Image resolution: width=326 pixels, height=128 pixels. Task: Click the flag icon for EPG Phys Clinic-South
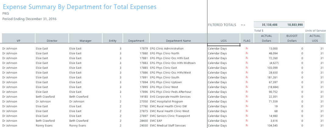pos(246,77)
